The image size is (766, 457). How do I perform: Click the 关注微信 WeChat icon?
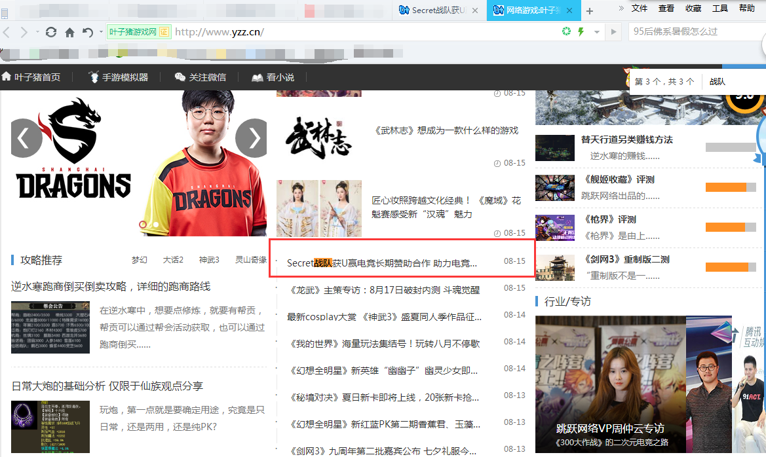180,77
